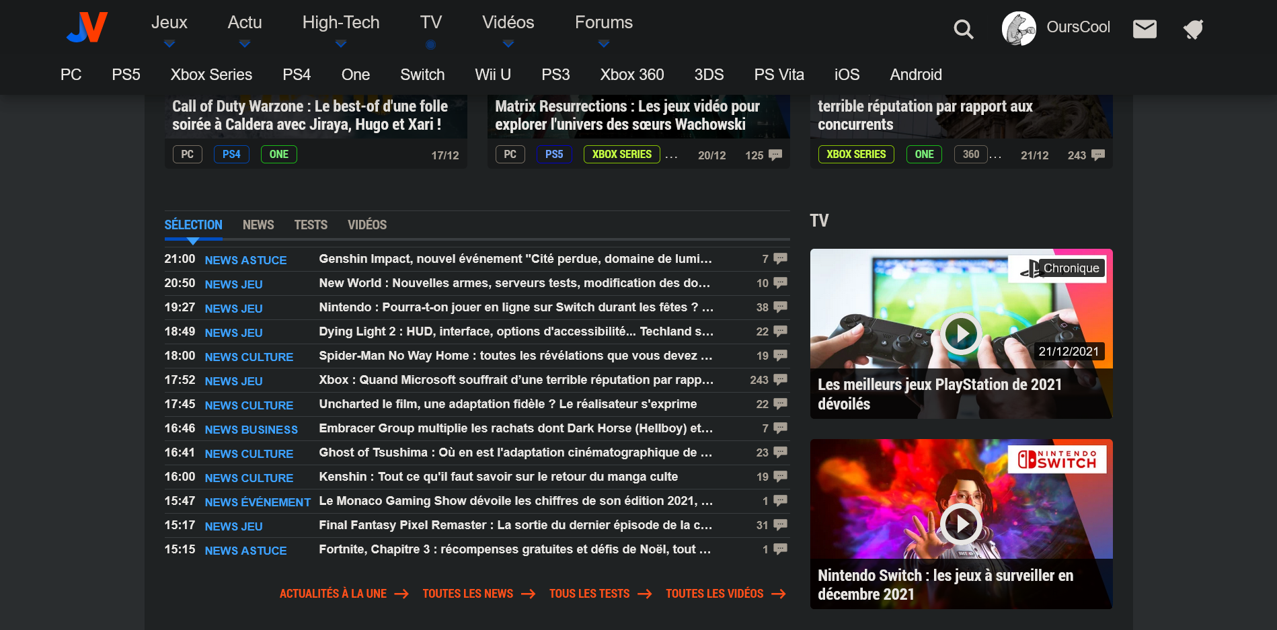Screen dimensions: 1277x630
Task: Switch to the Sélection tab
Action: 193,225
